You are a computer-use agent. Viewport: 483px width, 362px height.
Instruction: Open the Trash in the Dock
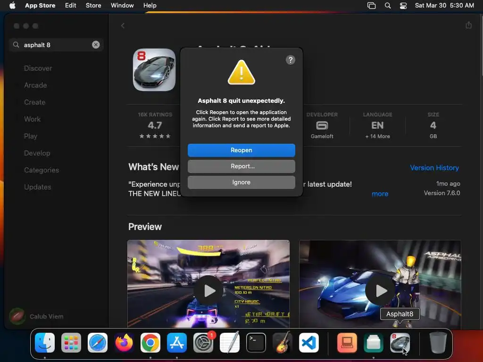438,343
